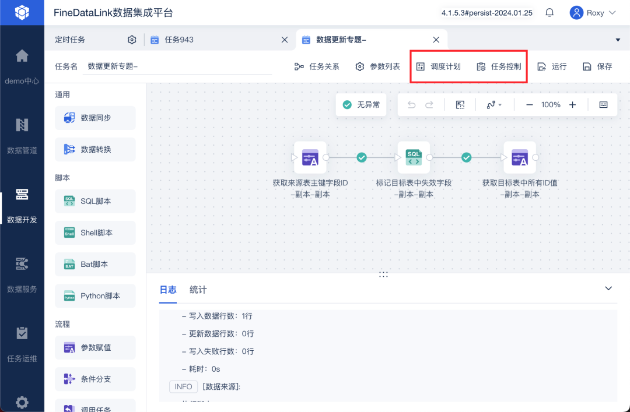Open 调度计划 settings
630x412 pixels.
(x=438, y=66)
